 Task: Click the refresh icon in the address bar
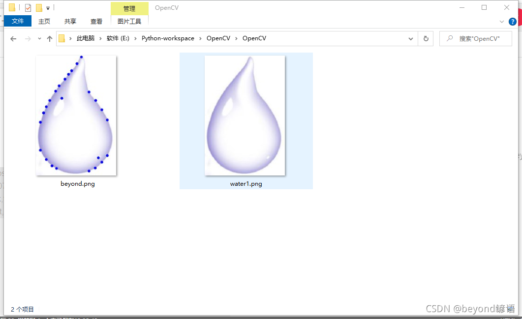tap(426, 38)
